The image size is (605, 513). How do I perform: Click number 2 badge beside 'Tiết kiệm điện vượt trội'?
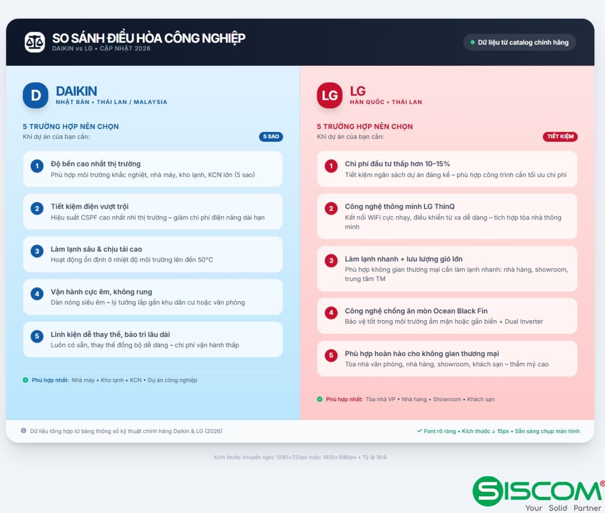pos(37,208)
